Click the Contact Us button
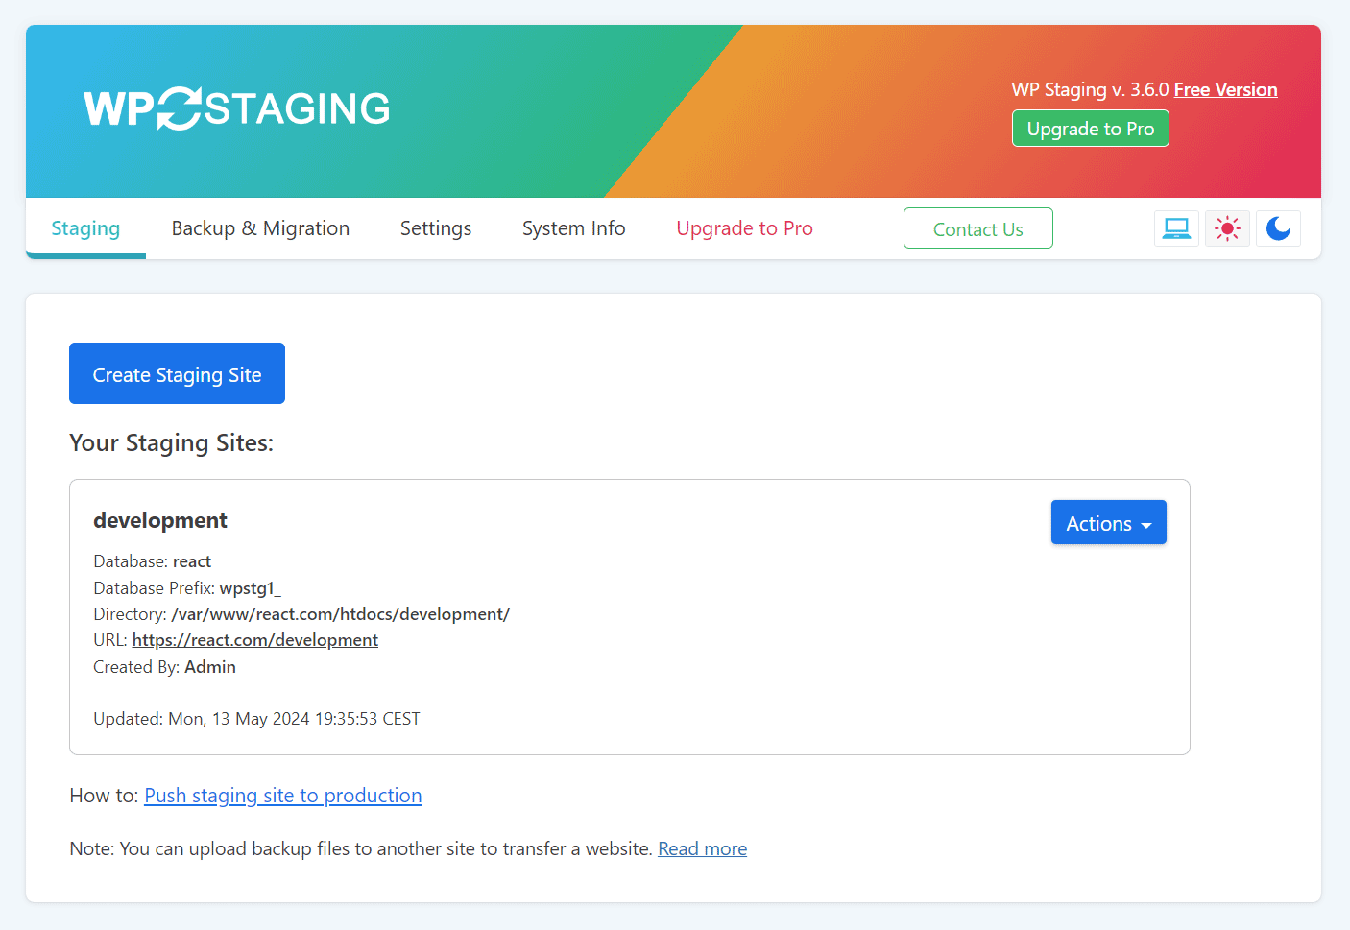The width and height of the screenshot is (1350, 930). 978,228
